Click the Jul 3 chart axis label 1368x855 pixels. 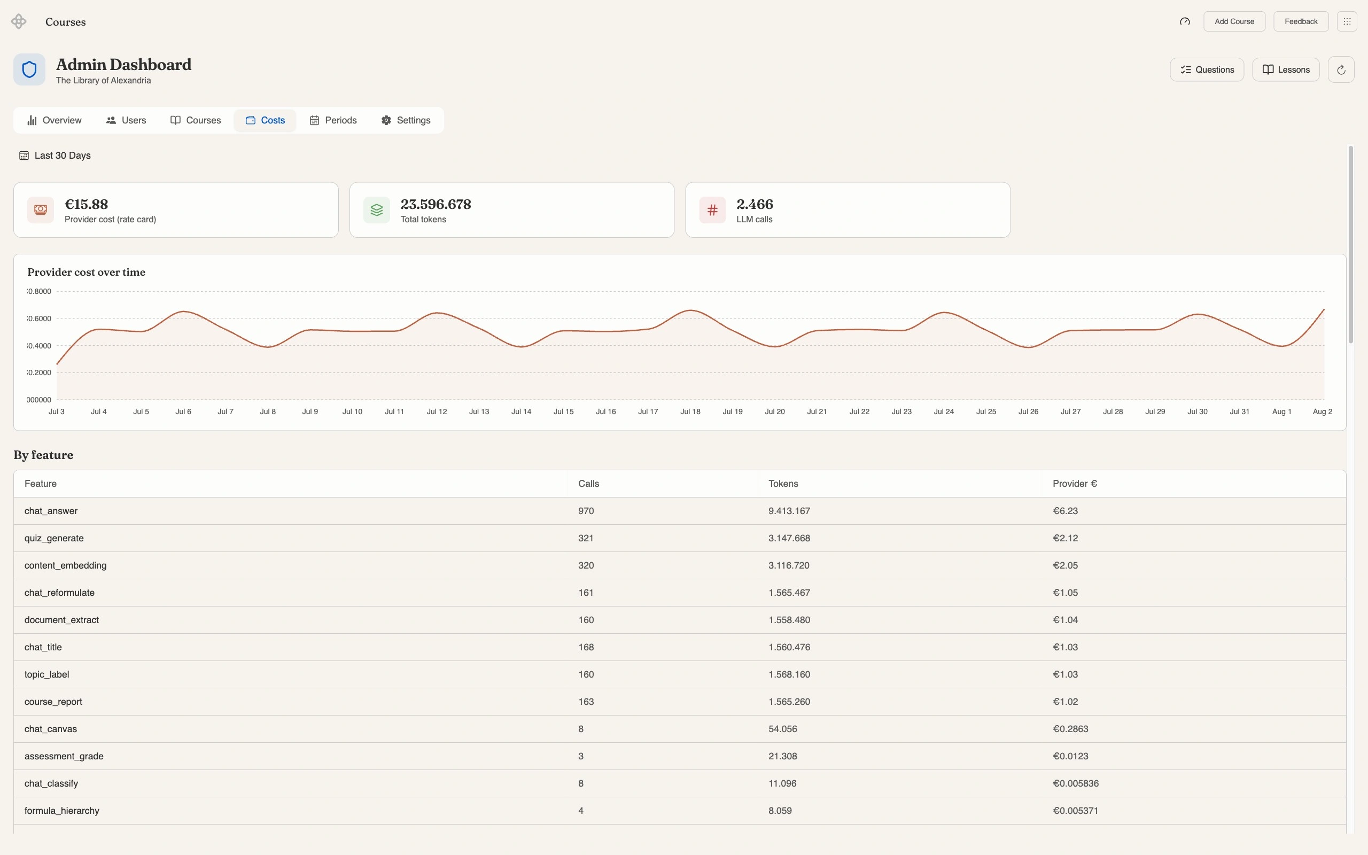click(57, 411)
